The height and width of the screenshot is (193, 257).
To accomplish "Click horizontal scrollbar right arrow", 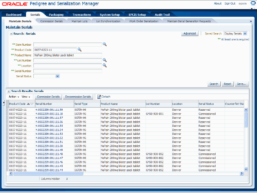I will [242, 173].
